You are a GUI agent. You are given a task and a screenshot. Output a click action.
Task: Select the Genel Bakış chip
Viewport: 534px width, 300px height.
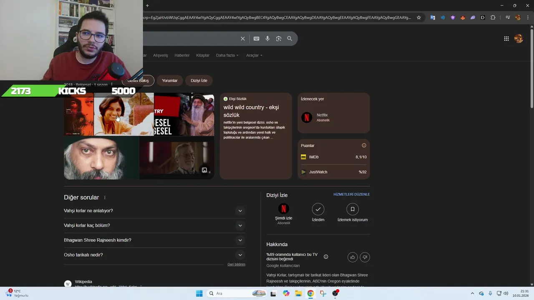[138, 80]
